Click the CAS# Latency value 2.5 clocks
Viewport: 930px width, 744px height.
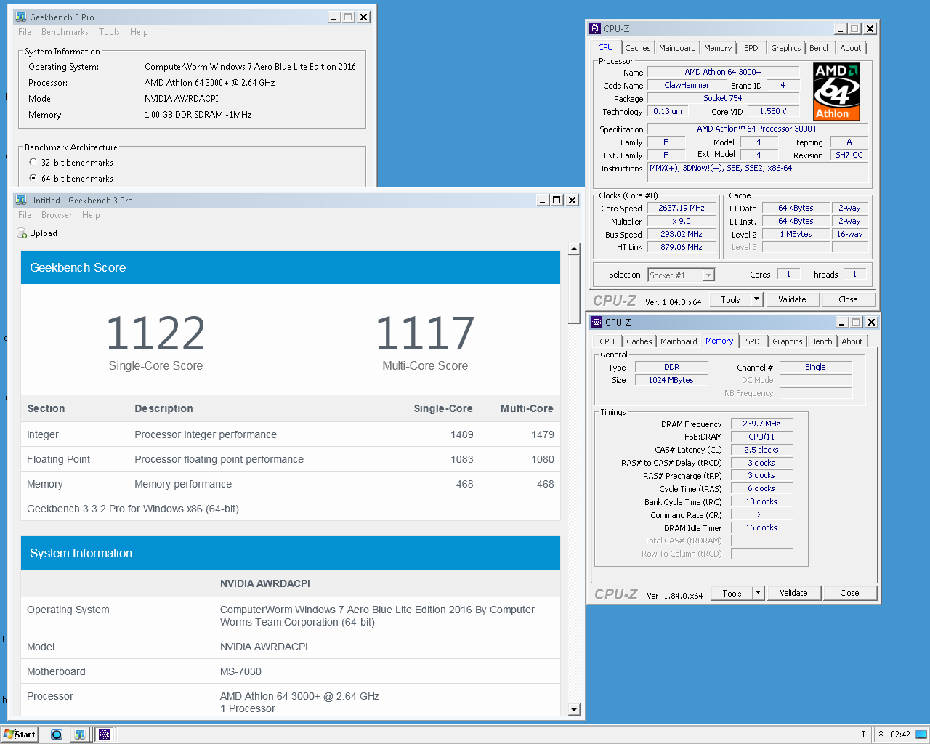761,450
